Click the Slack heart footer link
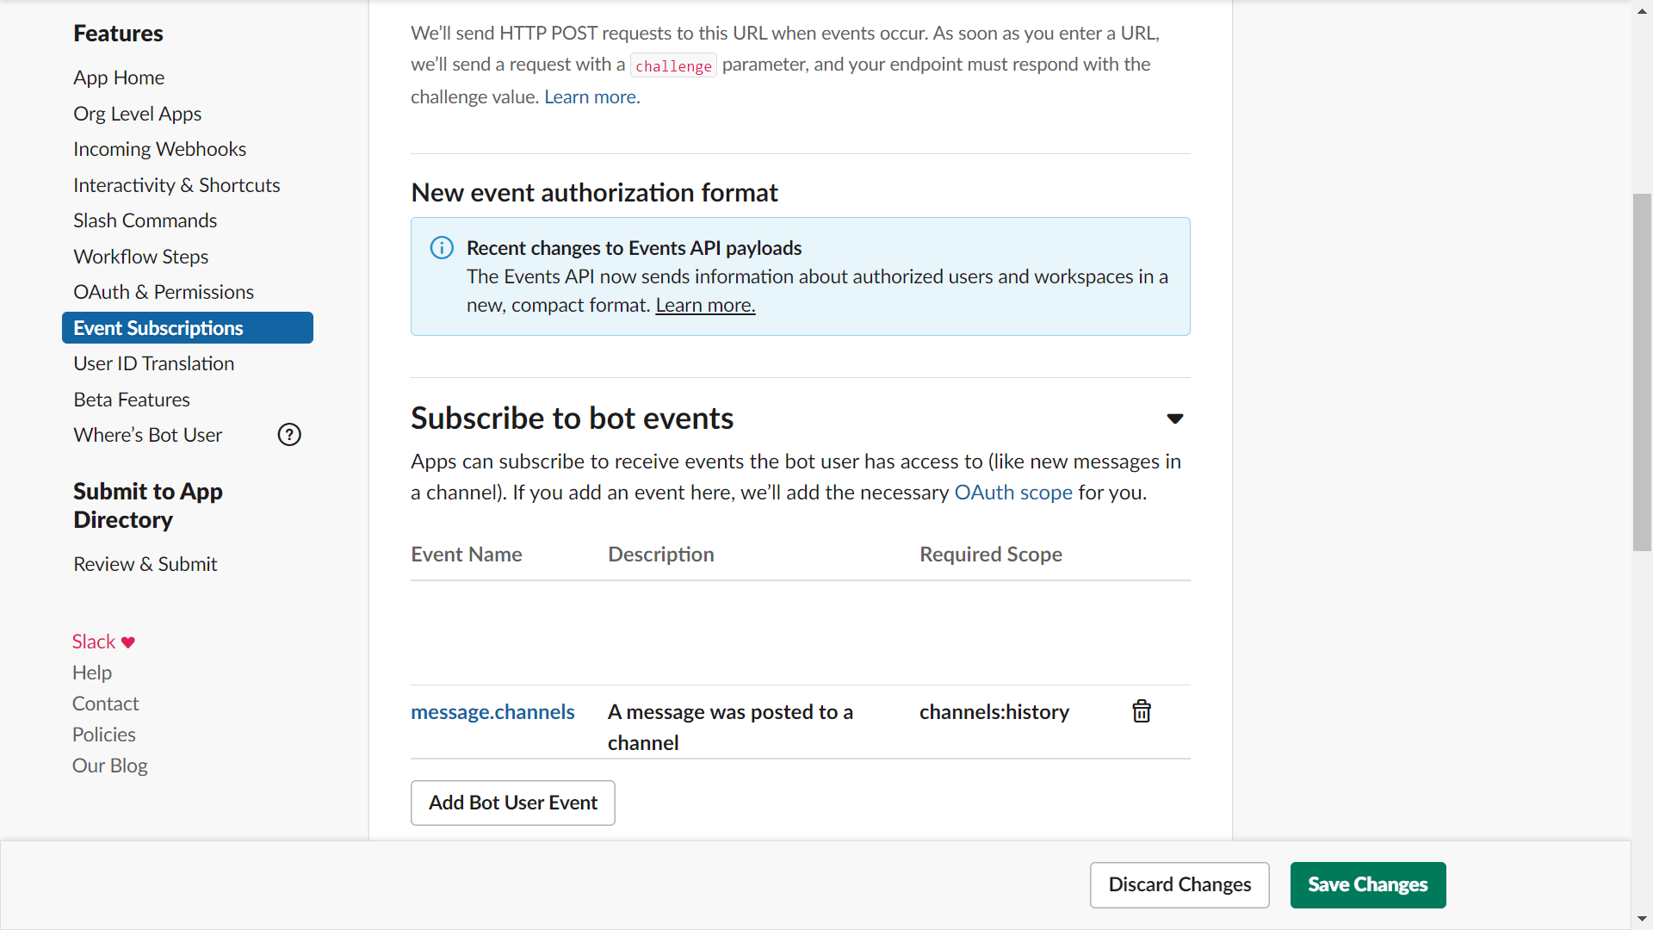 [x=103, y=642]
